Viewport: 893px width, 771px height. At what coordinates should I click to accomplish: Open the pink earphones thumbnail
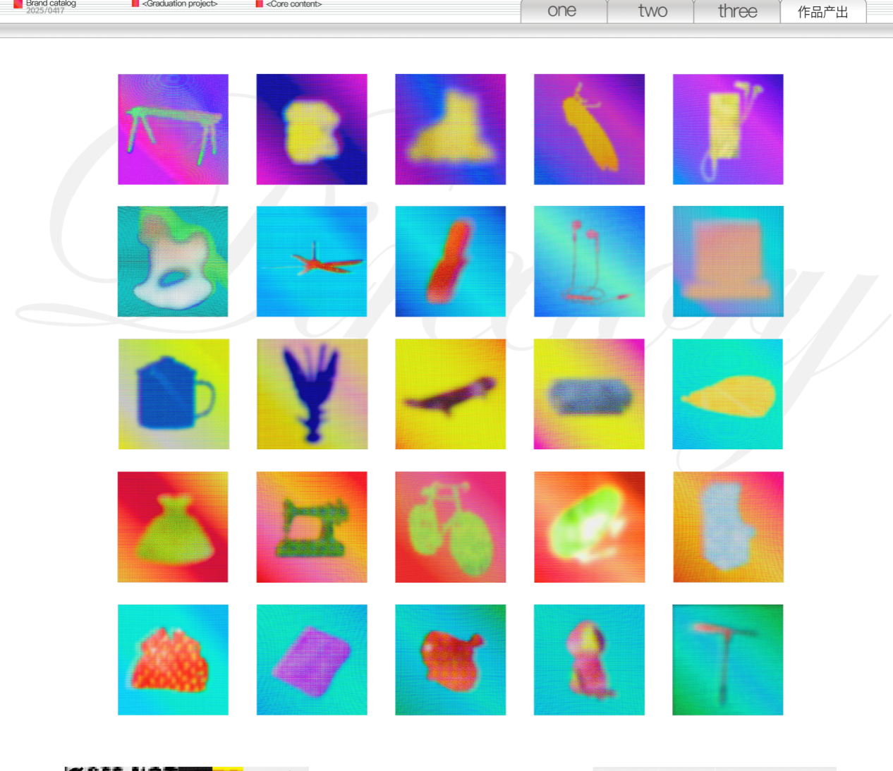[x=589, y=262]
